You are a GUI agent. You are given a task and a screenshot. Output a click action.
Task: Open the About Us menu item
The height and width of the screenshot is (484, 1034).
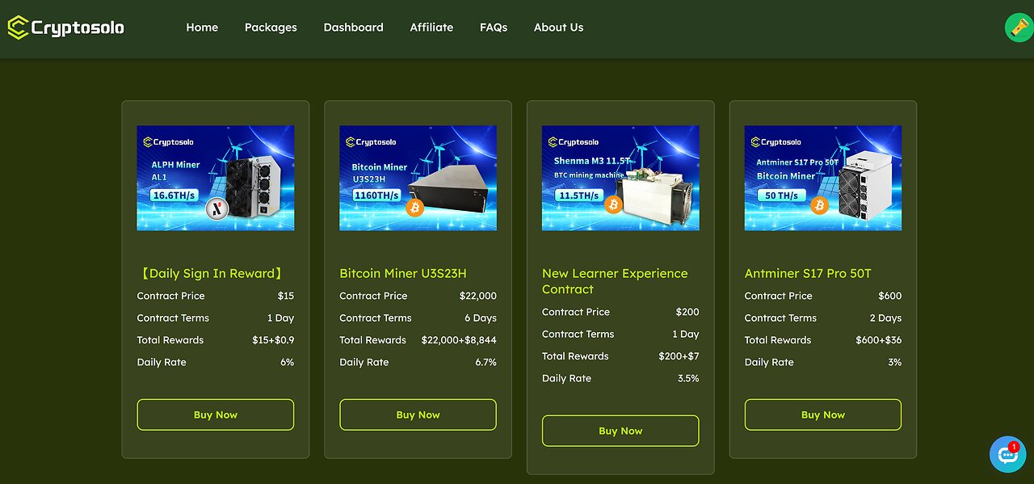click(558, 27)
